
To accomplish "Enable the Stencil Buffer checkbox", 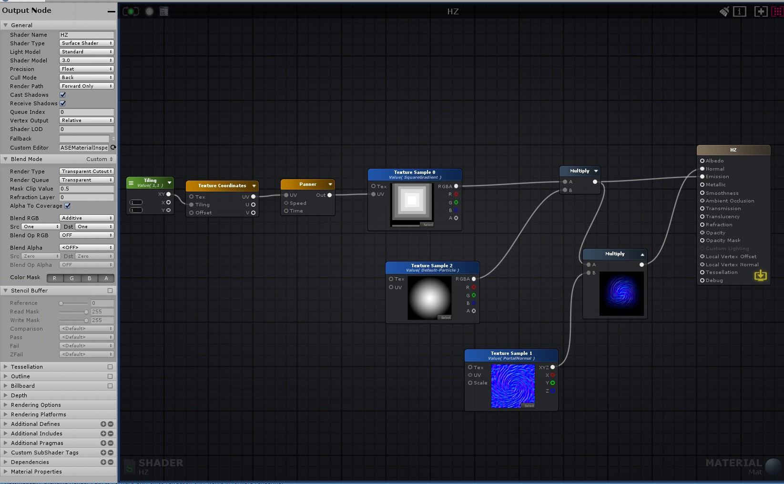I will pyautogui.click(x=110, y=291).
